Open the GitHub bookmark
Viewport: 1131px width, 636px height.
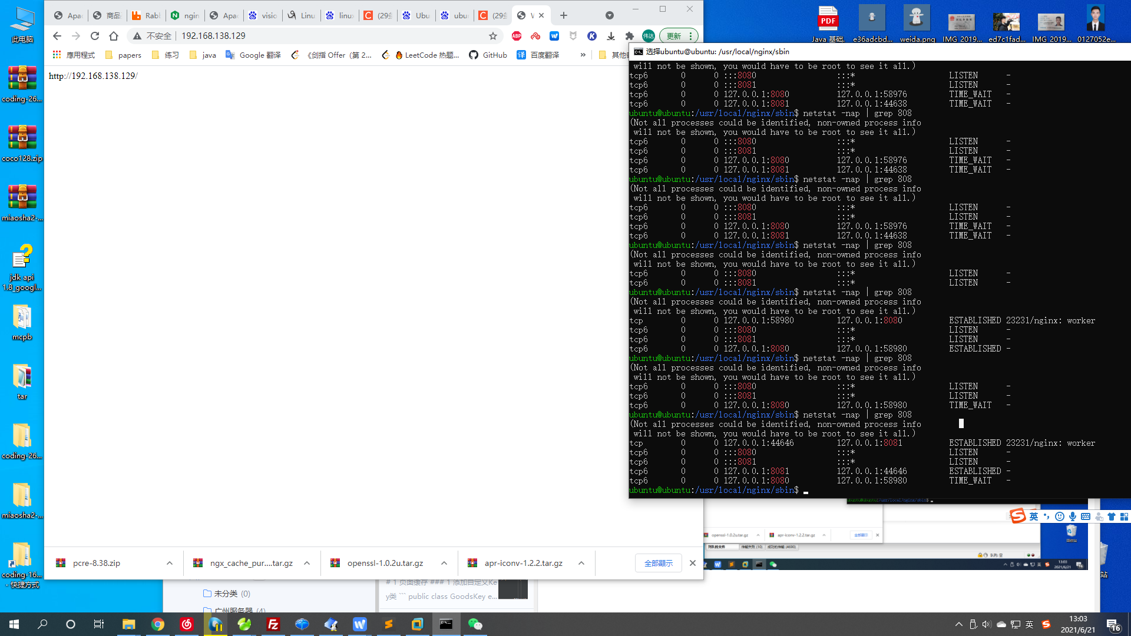pos(488,55)
